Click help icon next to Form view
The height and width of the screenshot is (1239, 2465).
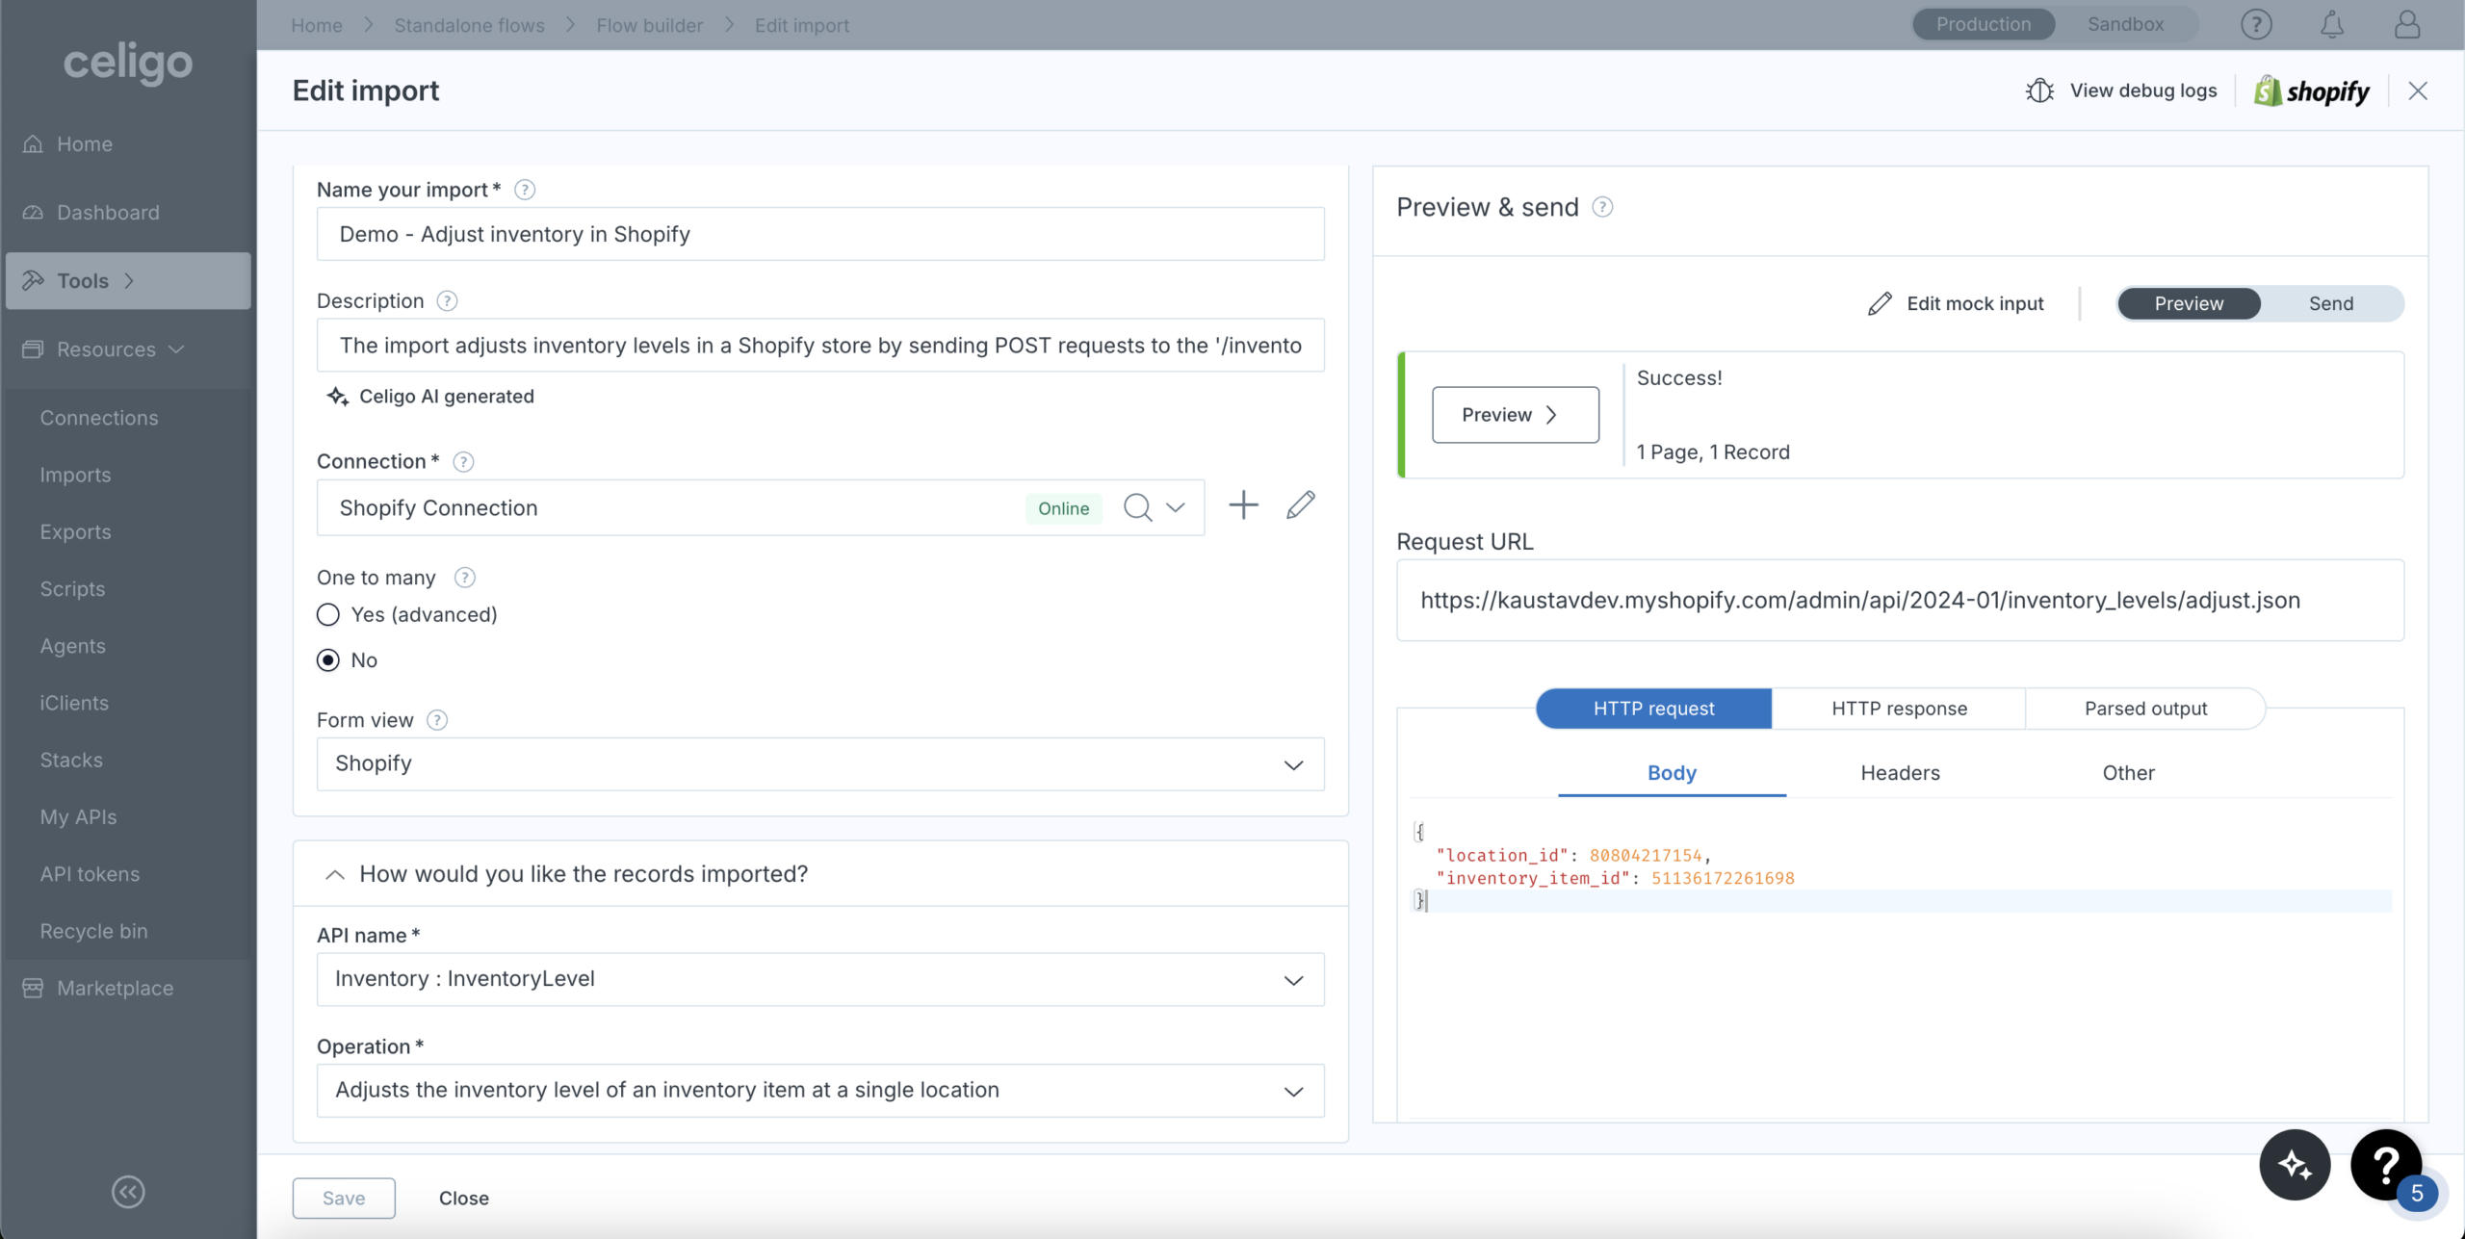click(437, 720)
